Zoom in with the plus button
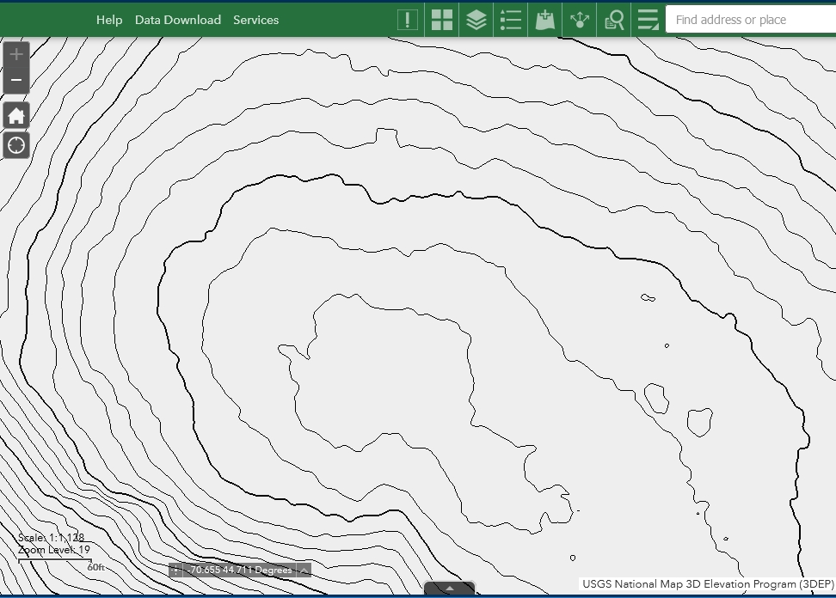 click(x=16, y=55)
